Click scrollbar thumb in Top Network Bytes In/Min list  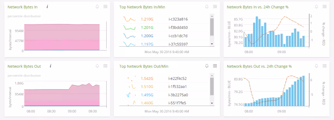click(x=212, y=27)
